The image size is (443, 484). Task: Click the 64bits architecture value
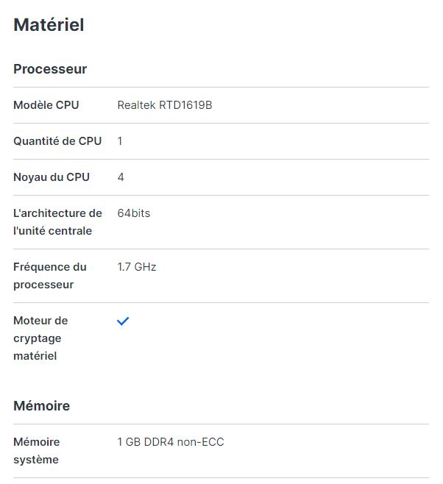point(134,213)
